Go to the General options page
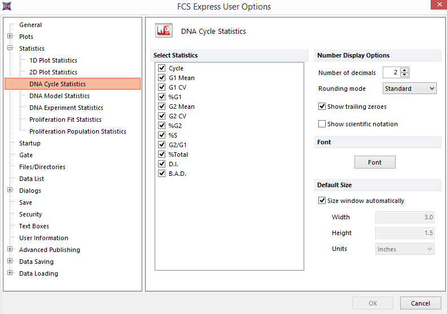This screenshot has height=314, width=447. pos(30,25)
